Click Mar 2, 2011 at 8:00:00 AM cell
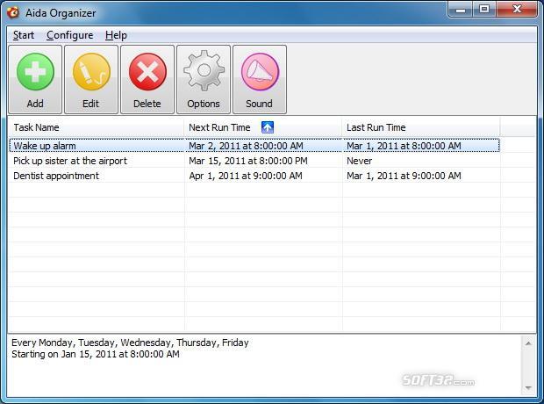This screenshot has height=404, width=544. (x=246, y=146)
